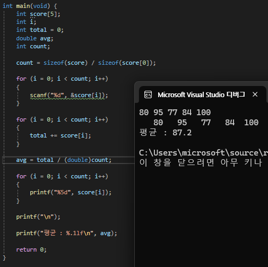Screen dimensions: 268x267
Task: Click the printf("\n"); line
Action: click(38, 217)
